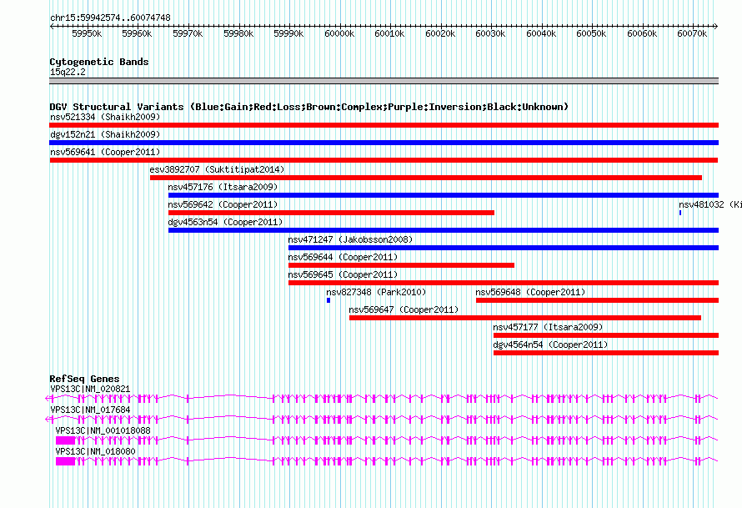
Task: Click the nsv471247 (Jakobsson2008) label
Action: coord(351,239)
